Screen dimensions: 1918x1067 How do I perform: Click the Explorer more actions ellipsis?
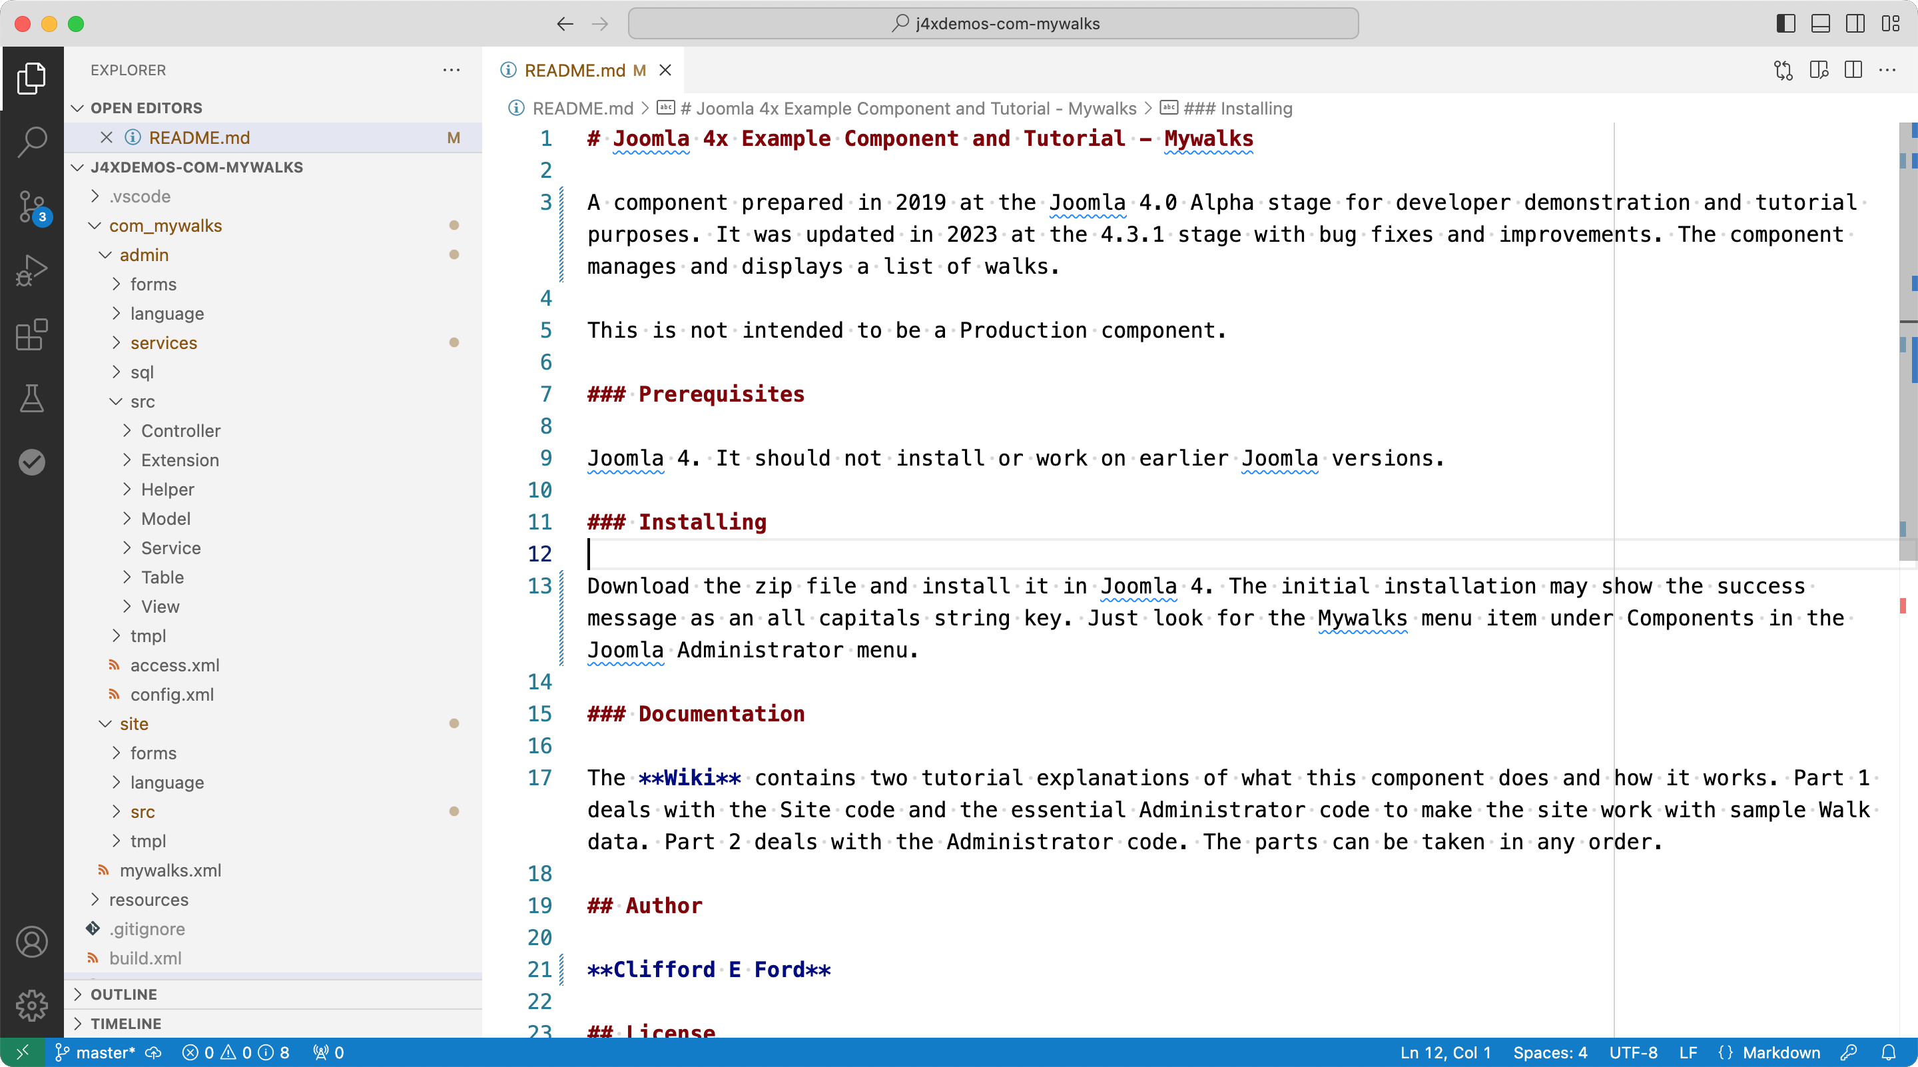452,70
